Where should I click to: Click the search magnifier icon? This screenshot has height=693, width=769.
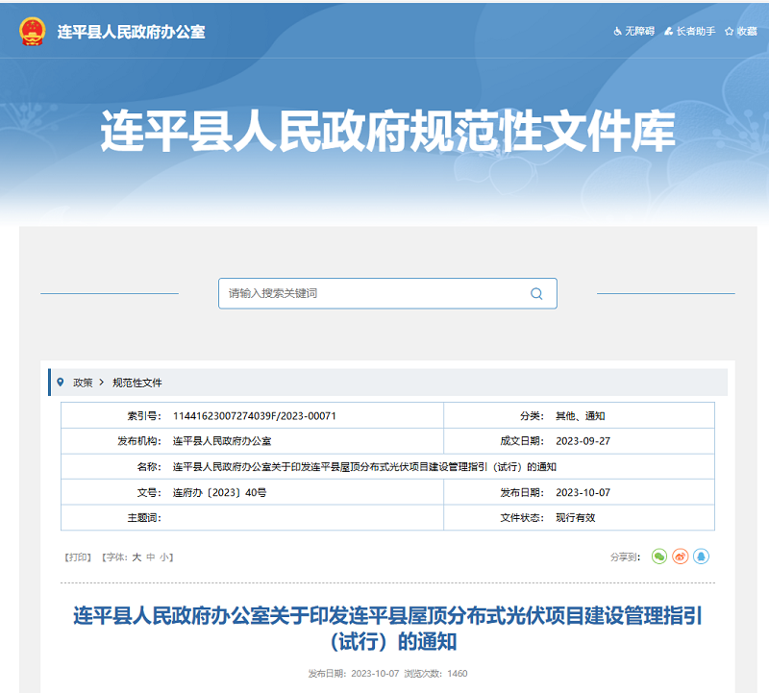(536, 293)
